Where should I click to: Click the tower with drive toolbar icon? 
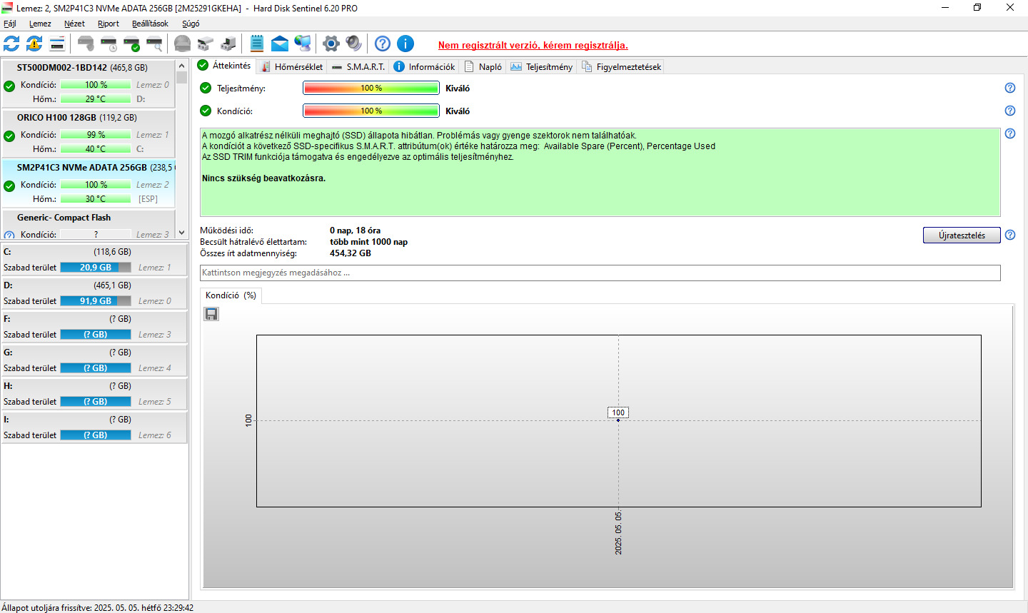tap(228, 44)
